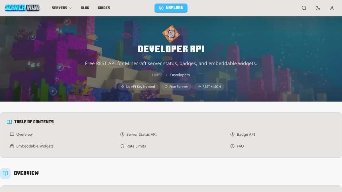Click the No API Key Needed badge
This screenshot has height=192, width=342.
(x=138, y=87)
